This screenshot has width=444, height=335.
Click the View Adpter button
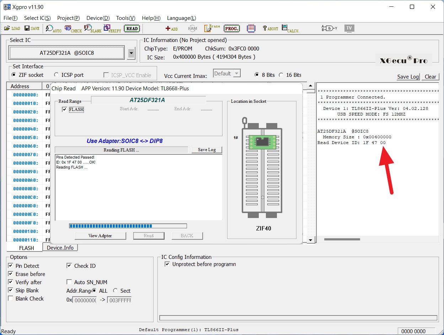click(100, 236)
